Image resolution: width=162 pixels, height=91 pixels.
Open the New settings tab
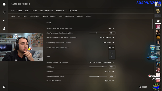13,11
